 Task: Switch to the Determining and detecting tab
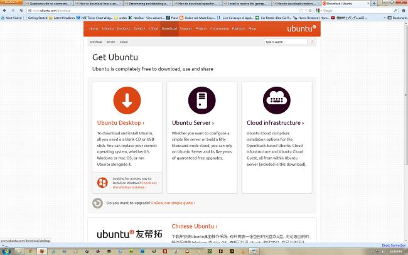148,3
